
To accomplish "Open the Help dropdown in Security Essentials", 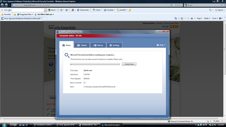I will click(161, 45).
